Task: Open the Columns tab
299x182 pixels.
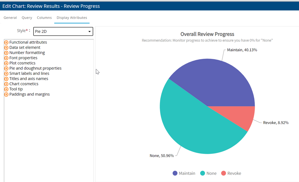Action: pos(44,18)
